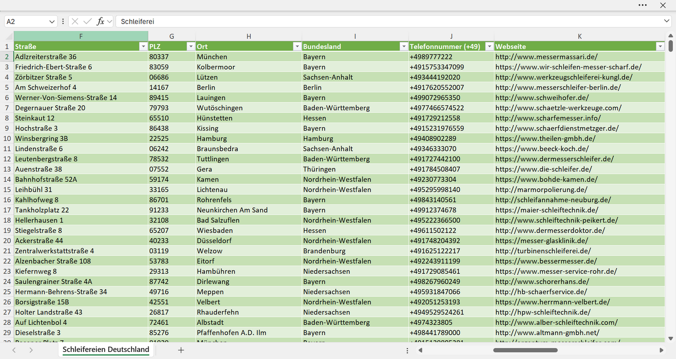This screenshot has width=676, height=359.
Task: Click the vertical scrollbar thumb
Action: tap(671, 46)
